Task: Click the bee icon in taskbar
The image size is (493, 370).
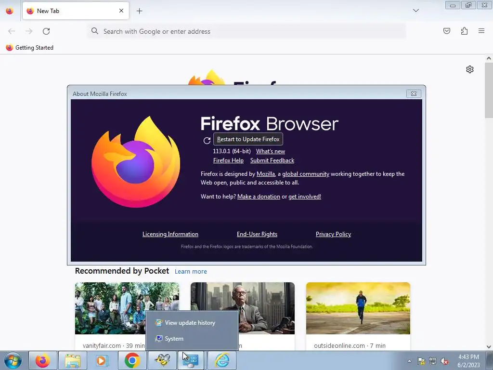Action: click(x=162, y=360)
